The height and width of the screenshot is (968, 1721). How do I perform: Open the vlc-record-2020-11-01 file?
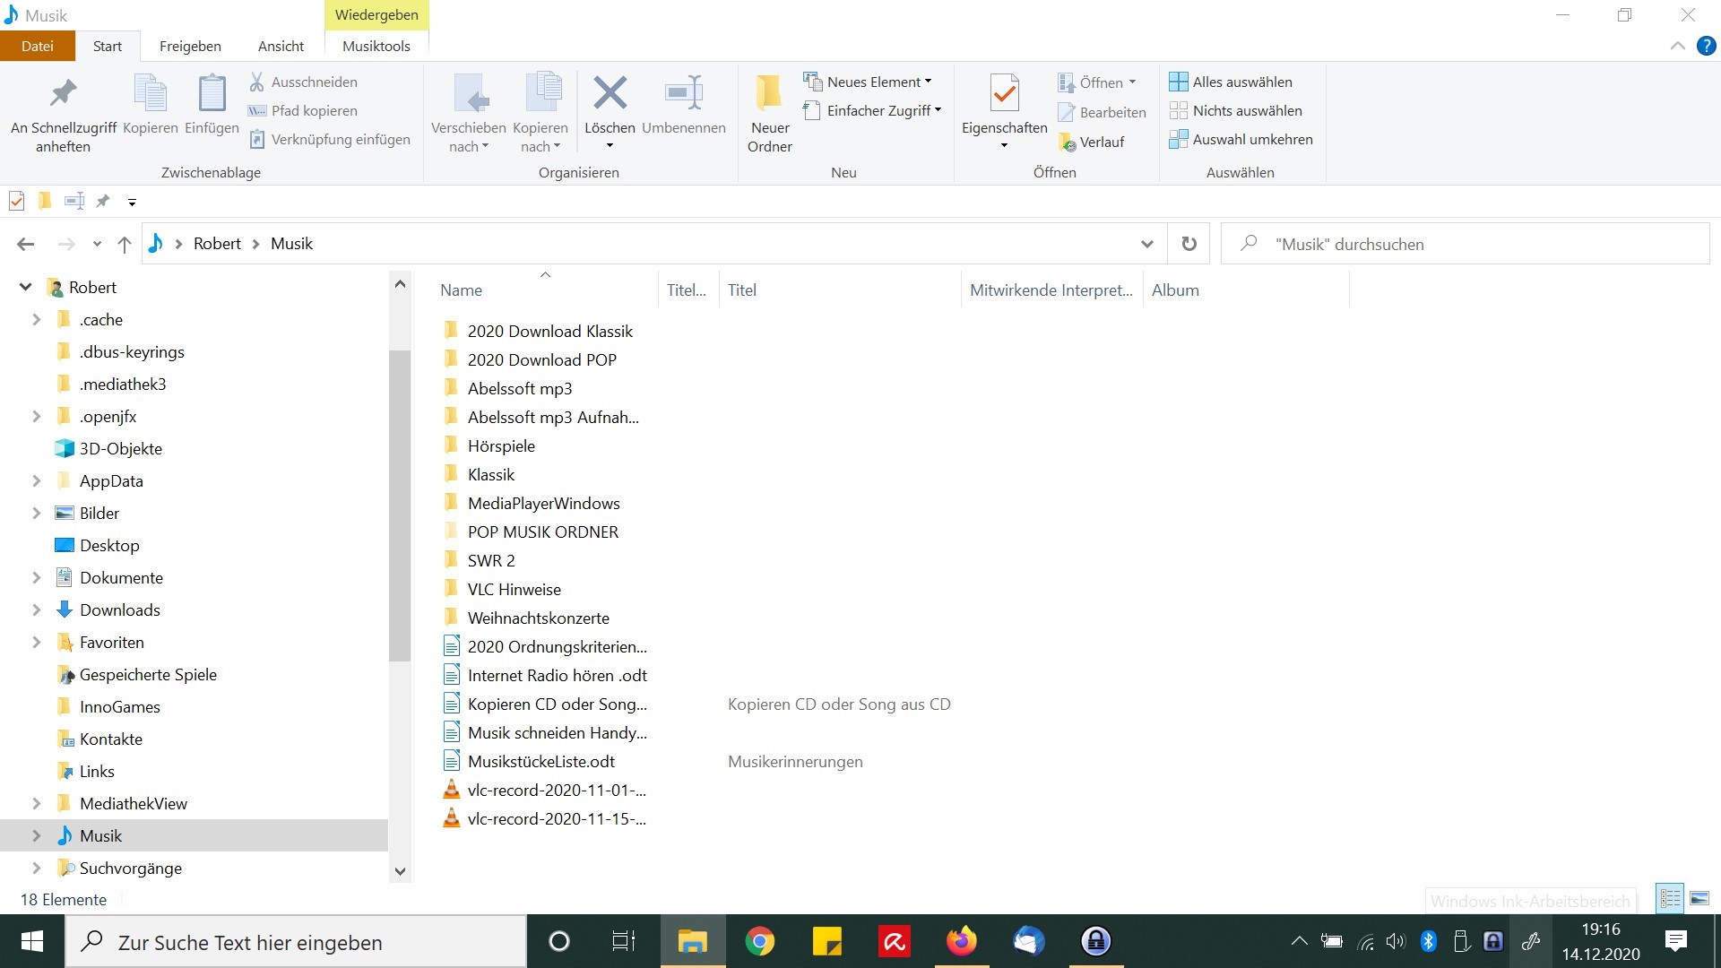[x=545, y=791]
